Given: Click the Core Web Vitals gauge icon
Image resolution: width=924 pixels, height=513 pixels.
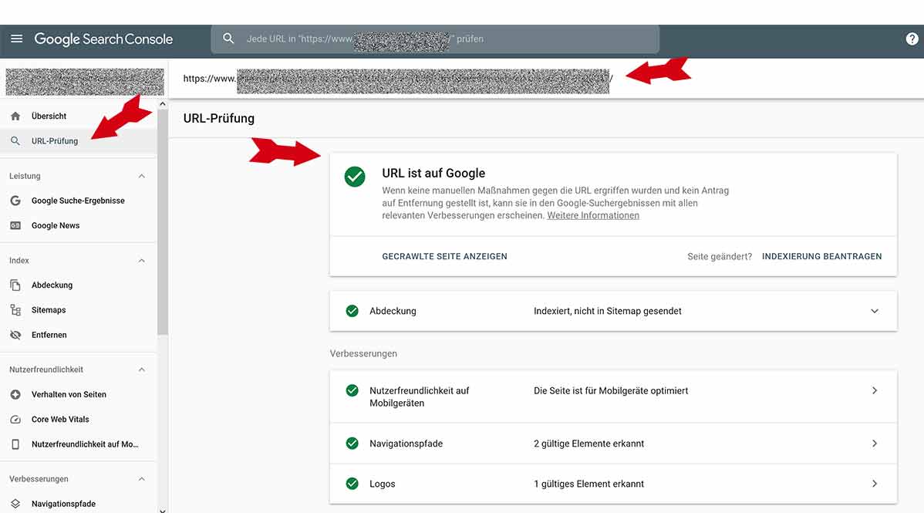Looking at the screenshot, I should 15,419.
